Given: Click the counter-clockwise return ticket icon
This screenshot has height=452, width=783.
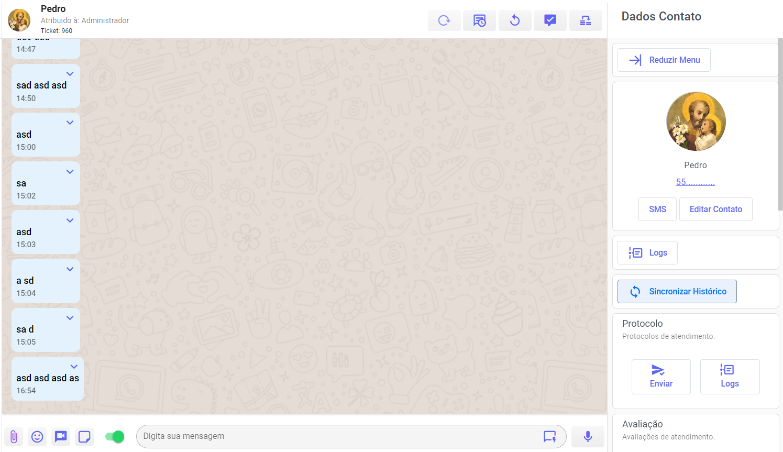Looking at the screenshot, I should click(x=514, y=20).
